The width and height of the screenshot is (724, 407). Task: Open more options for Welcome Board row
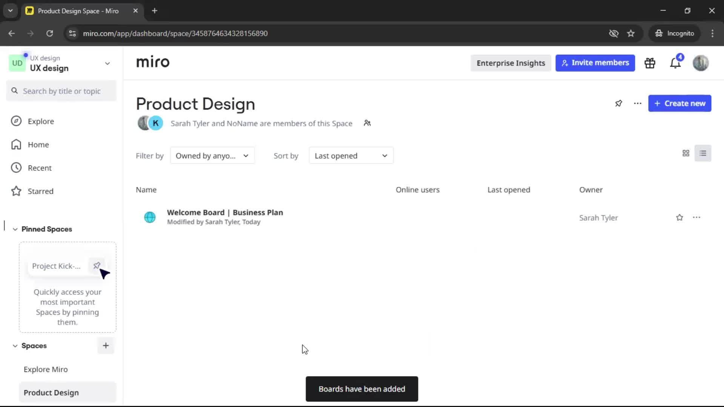[696, 217]
